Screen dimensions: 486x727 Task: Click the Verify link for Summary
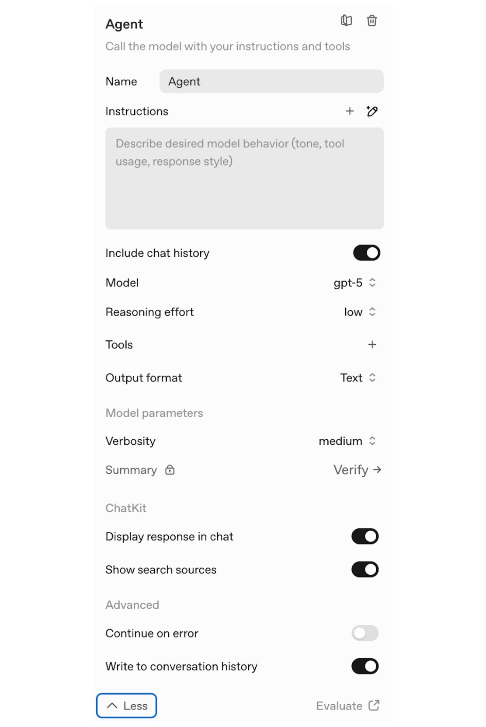pyautogui.click(x=357, y=470)
